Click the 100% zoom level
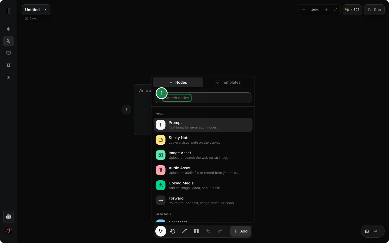The image size is (389, 243). pyautogui.click(x=315, y=10)
